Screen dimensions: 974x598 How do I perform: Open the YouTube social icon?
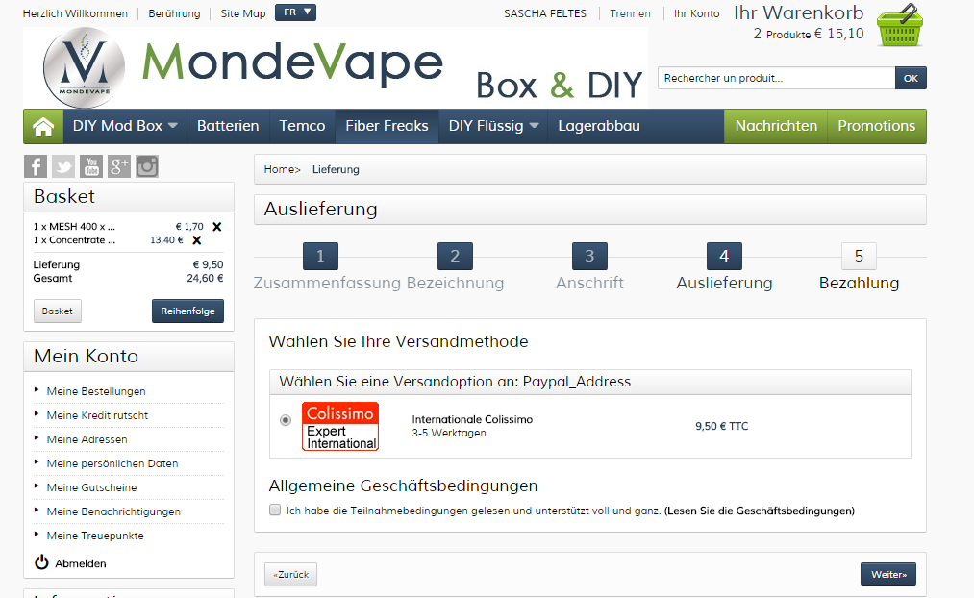point(91,166)
